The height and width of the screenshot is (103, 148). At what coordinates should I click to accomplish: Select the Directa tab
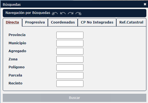12,22
